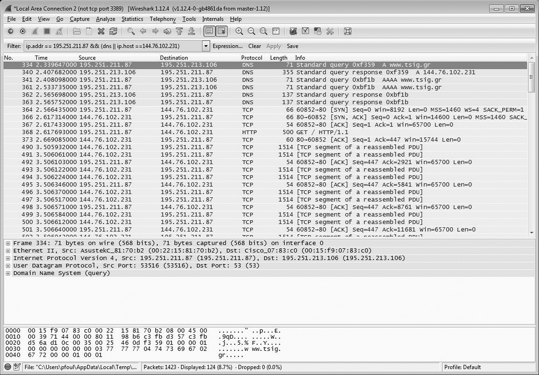The width and height of the screenshot is (539, 375).
Task: Reload this capture file icon
Action: pyautogui.click(x=113, y=31)
